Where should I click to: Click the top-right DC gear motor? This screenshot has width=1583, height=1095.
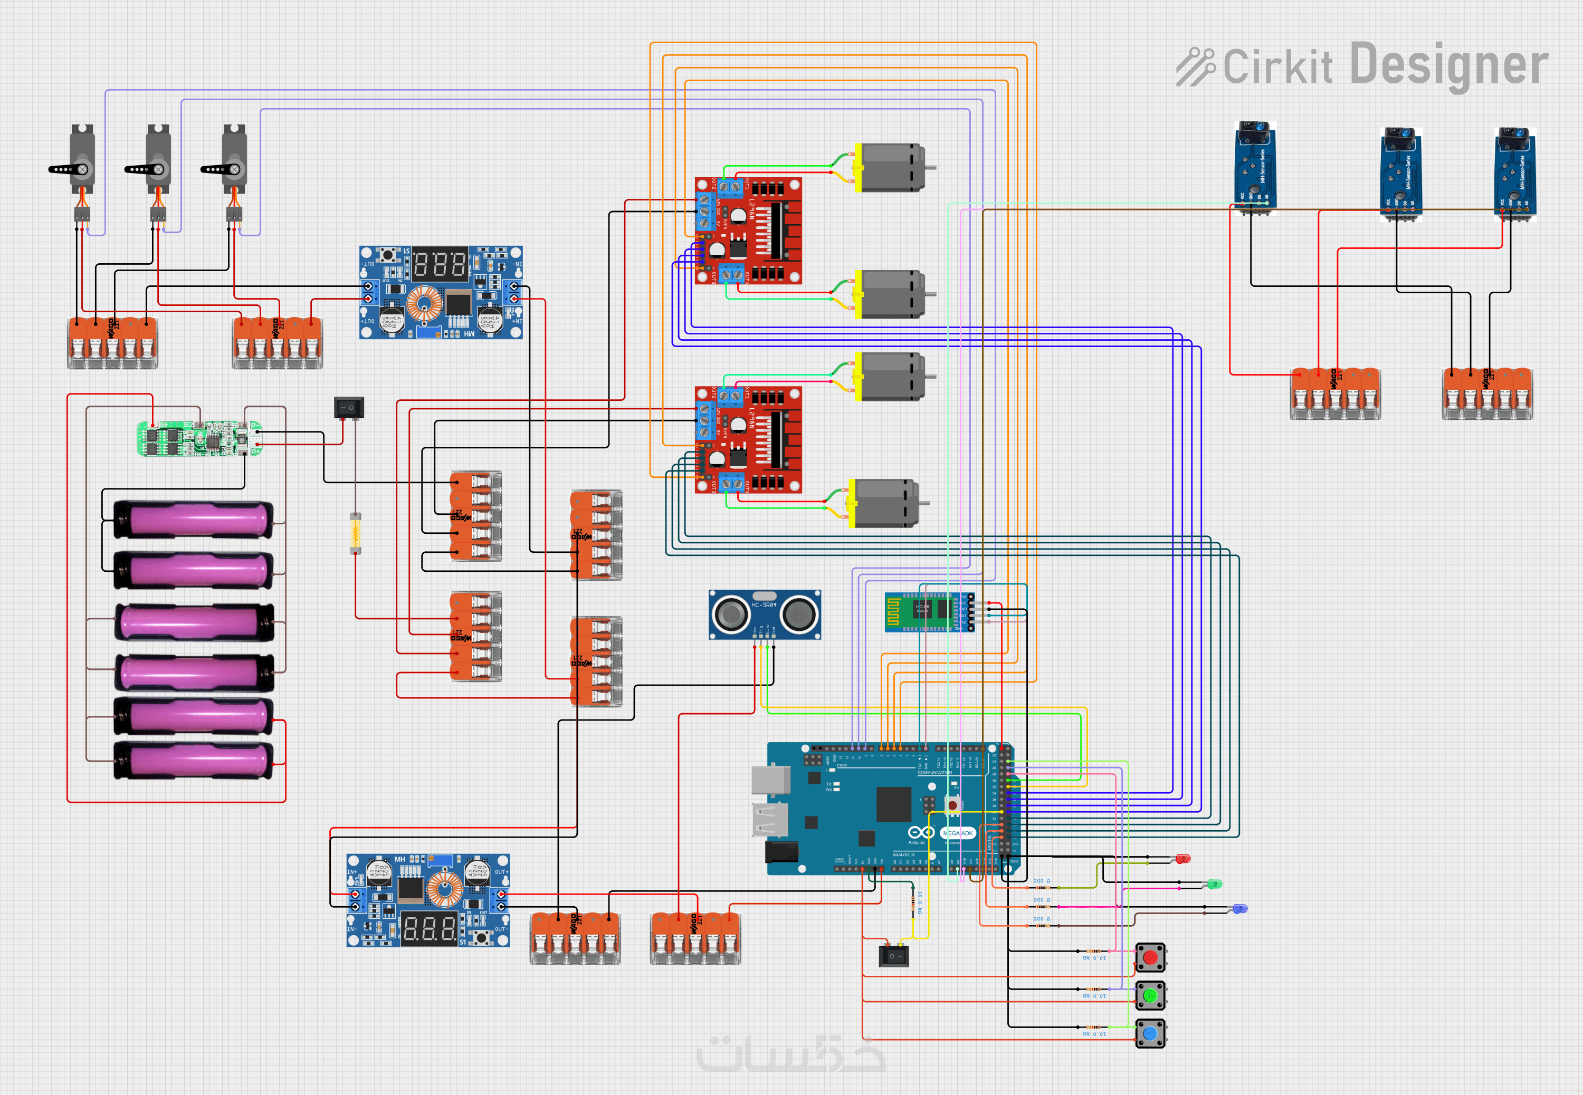pos(891,167)
